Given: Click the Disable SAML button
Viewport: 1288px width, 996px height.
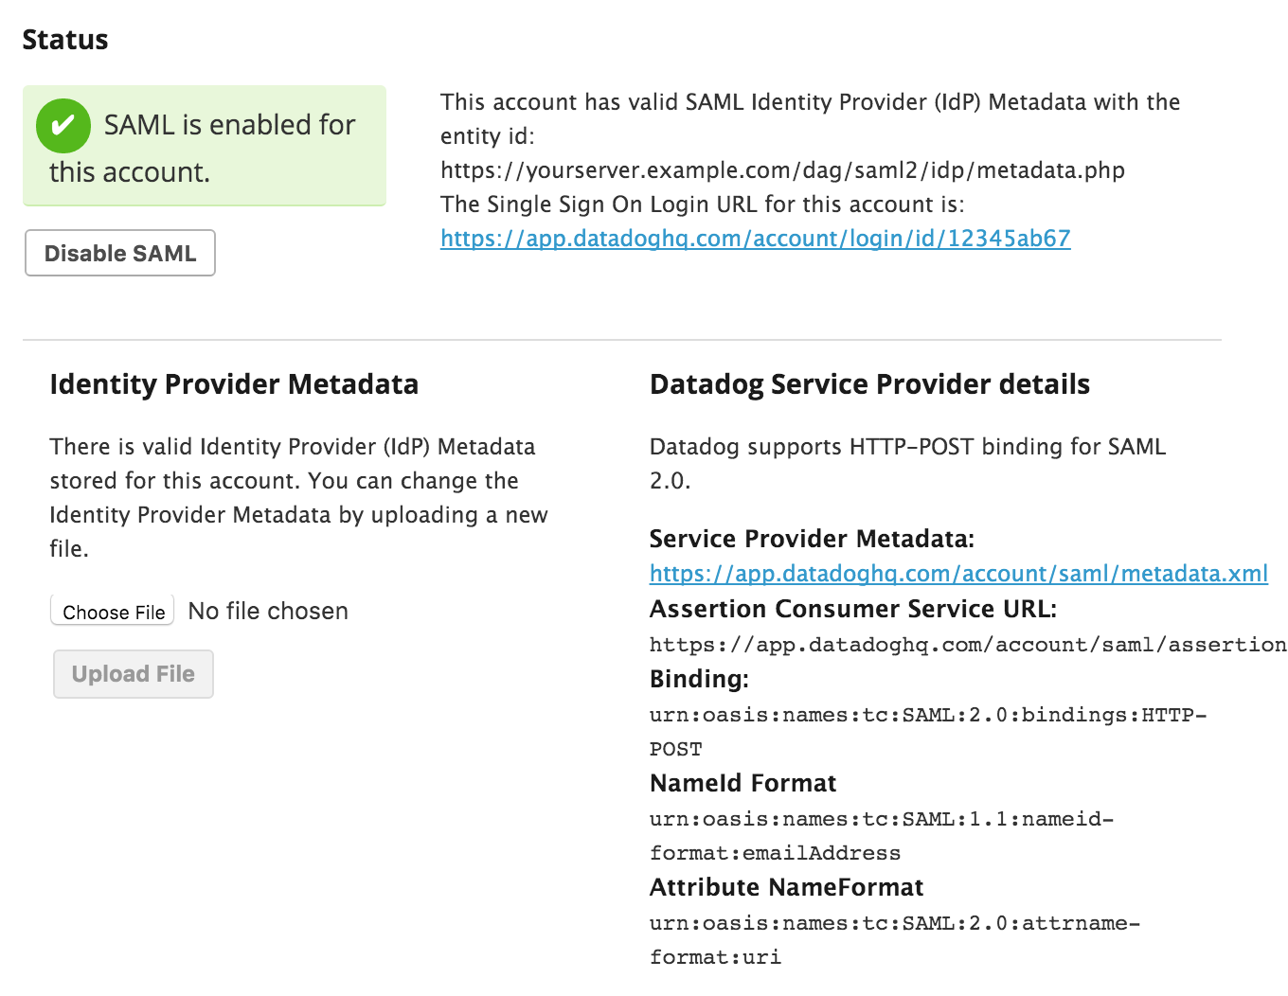Looking at the screenshot, I should pos(120,254).
